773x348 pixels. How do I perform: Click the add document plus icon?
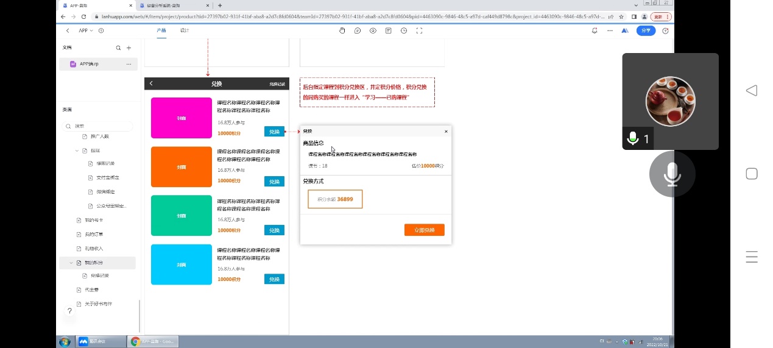click(x=129, y=48)
